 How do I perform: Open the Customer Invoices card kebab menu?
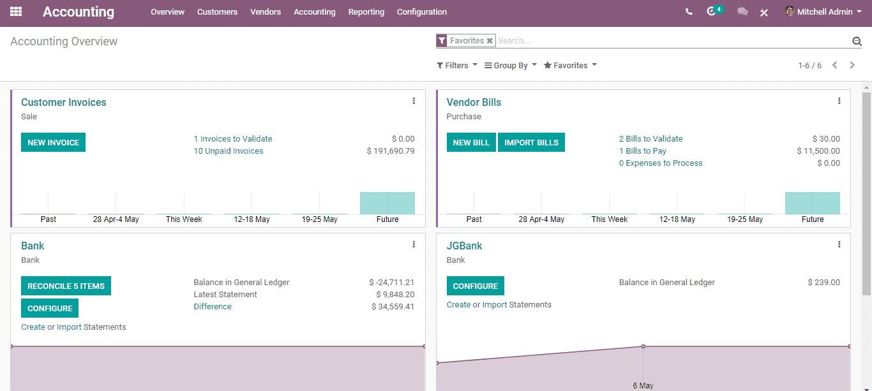pyautogui.click(x=414, y=101)
